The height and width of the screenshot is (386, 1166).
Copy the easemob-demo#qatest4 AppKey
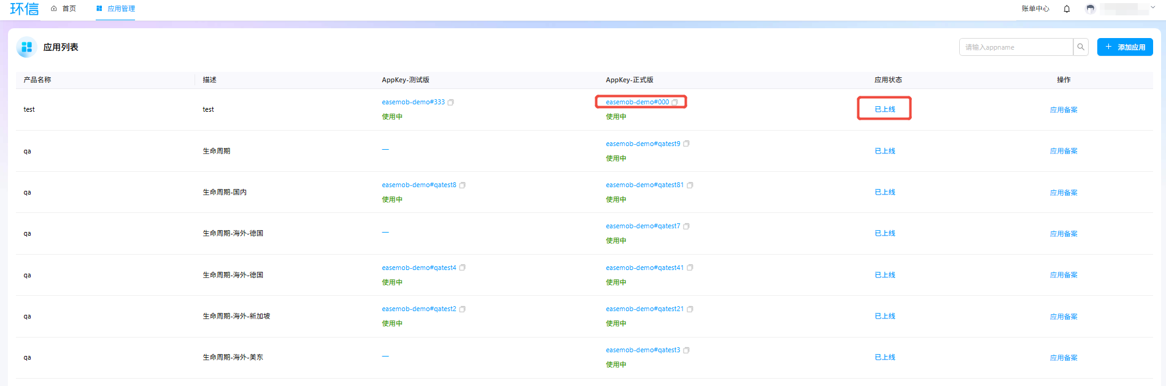tap(462, 268)
